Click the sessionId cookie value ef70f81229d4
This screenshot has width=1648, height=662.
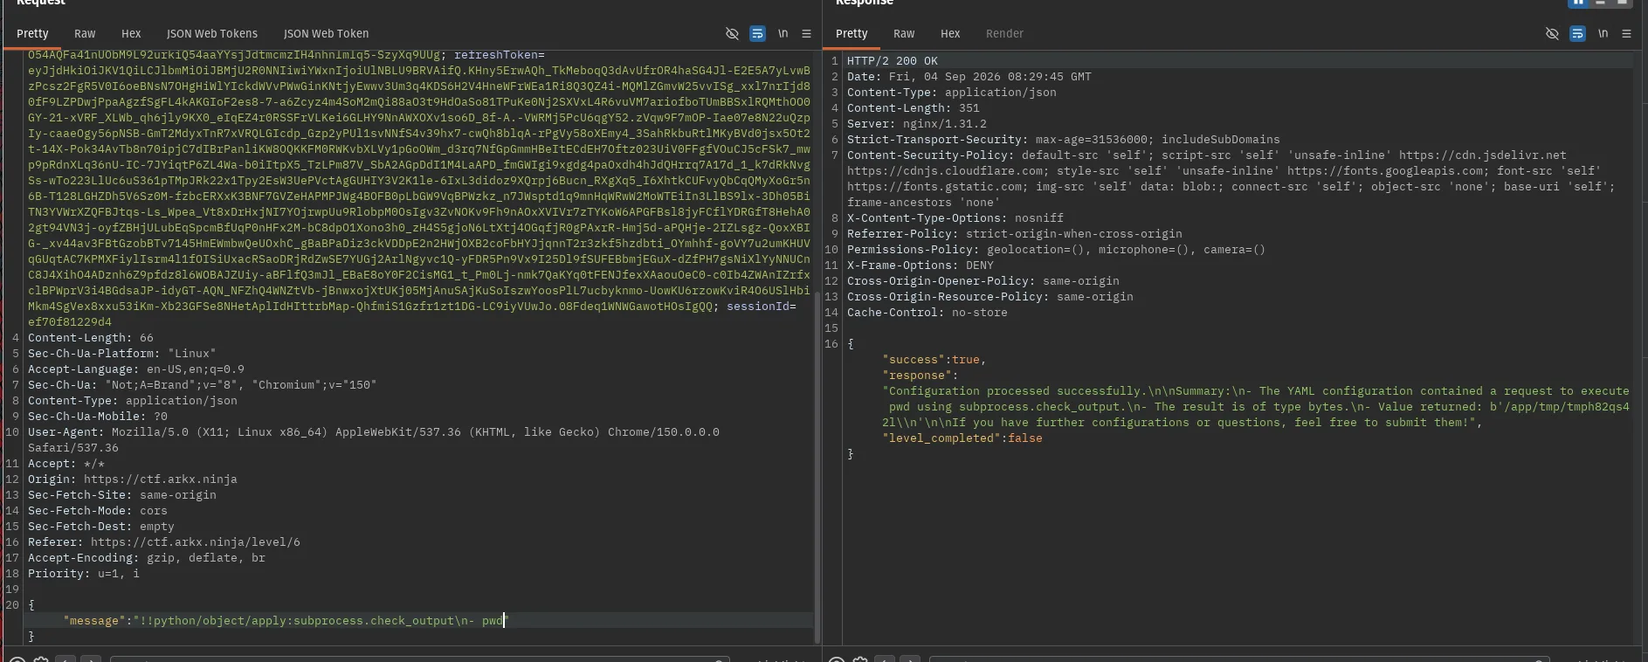point(70,321)
